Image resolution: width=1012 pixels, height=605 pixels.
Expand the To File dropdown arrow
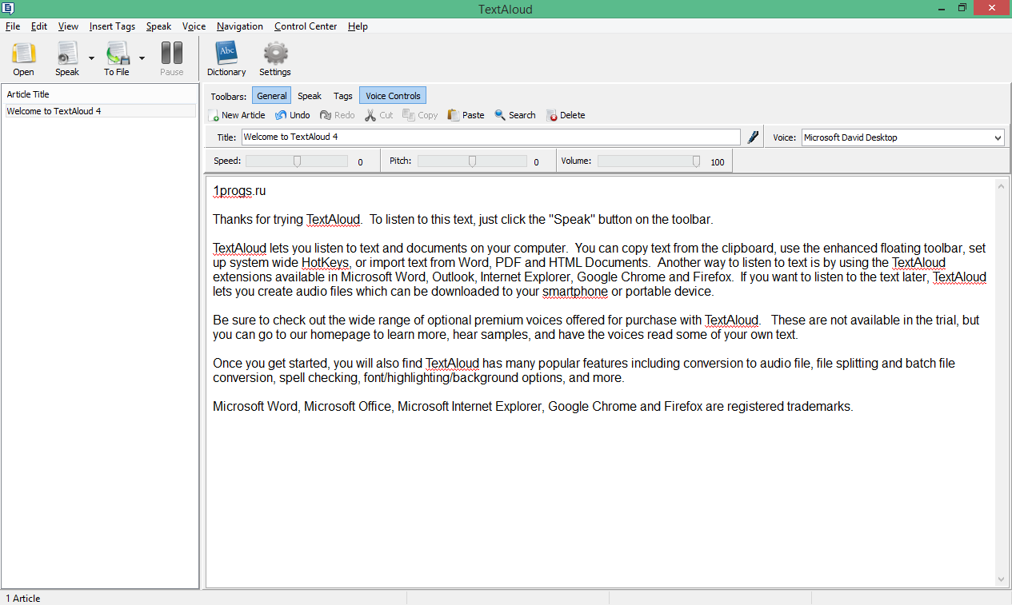coord(142,58)
